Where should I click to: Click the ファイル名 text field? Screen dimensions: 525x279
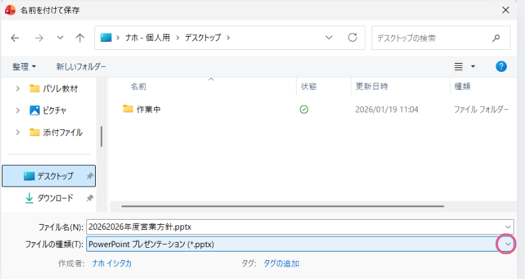pyautogui.click(x=294, y=227)
